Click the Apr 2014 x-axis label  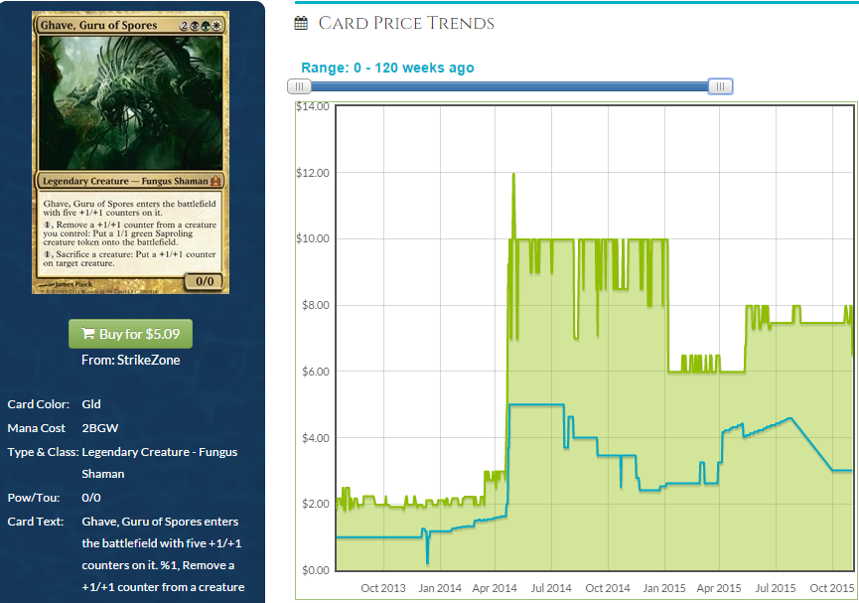tap(495, 588)
